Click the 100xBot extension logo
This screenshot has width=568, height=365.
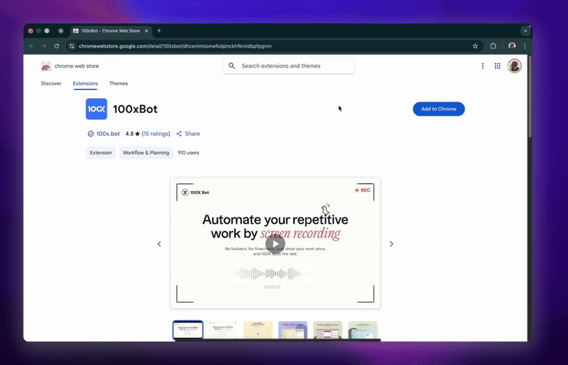(x=97, y=109)
